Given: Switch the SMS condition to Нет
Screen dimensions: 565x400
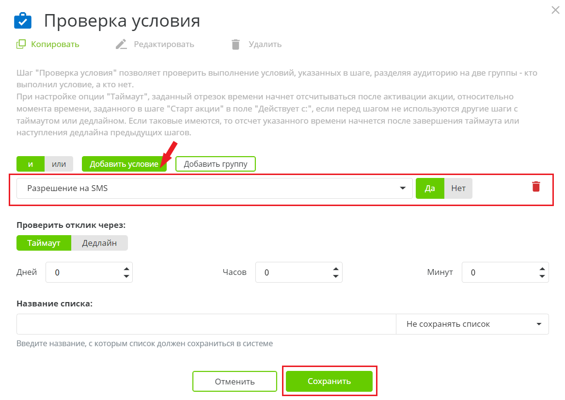Looking at the screenshot, I should pyautogui.click(x=458, y=188).
